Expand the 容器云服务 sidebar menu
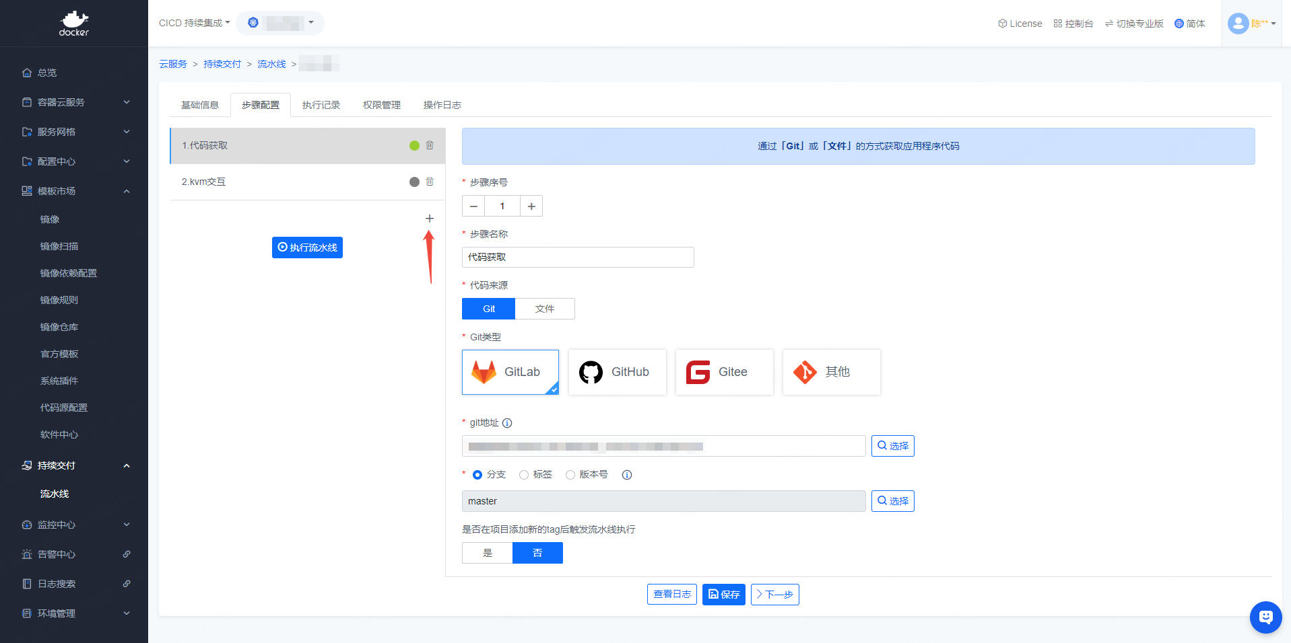This screenshot has width=1291, height=643. tap(74, 102)
